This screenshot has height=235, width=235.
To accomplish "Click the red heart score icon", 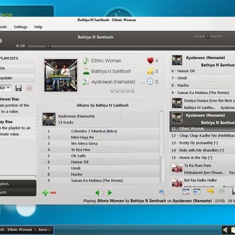I will point(150,61).
